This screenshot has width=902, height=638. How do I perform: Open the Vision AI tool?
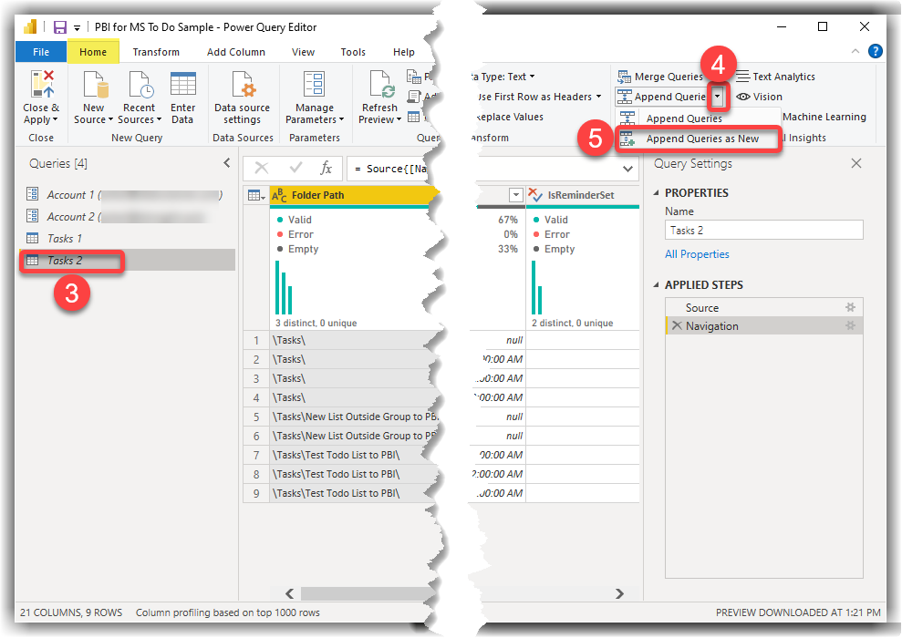click(x=760, y=97)
